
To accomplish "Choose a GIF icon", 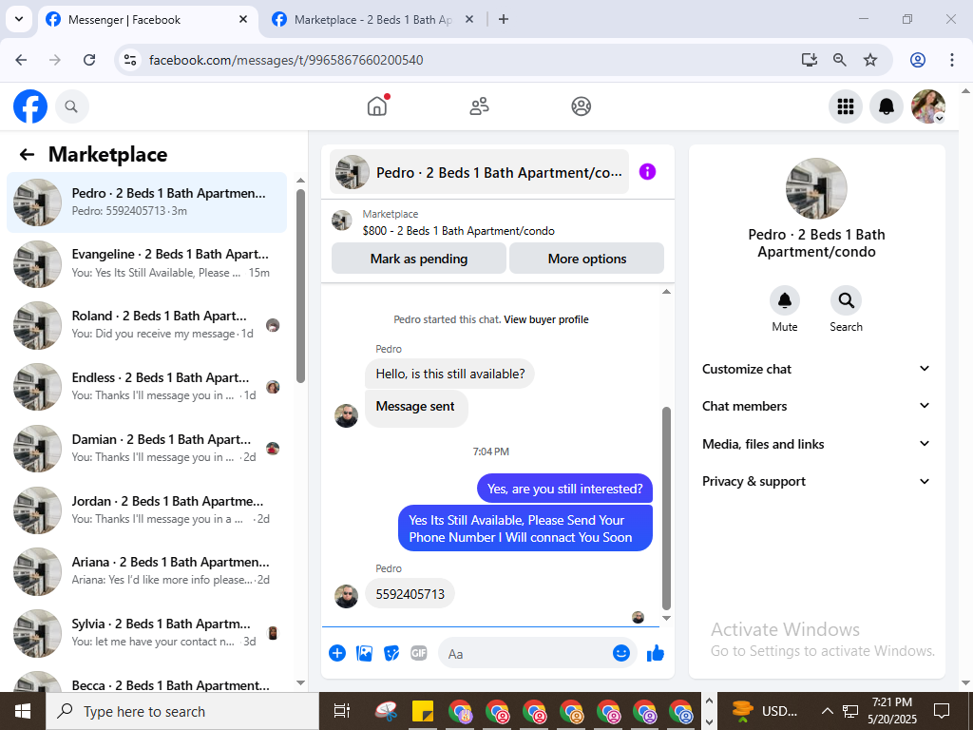I will click(x=419, y=653).
